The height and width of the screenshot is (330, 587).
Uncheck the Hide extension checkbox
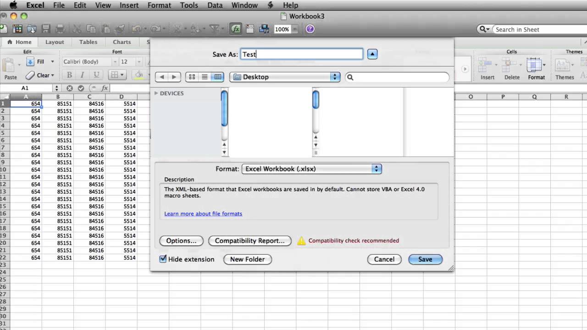(163, 259)
